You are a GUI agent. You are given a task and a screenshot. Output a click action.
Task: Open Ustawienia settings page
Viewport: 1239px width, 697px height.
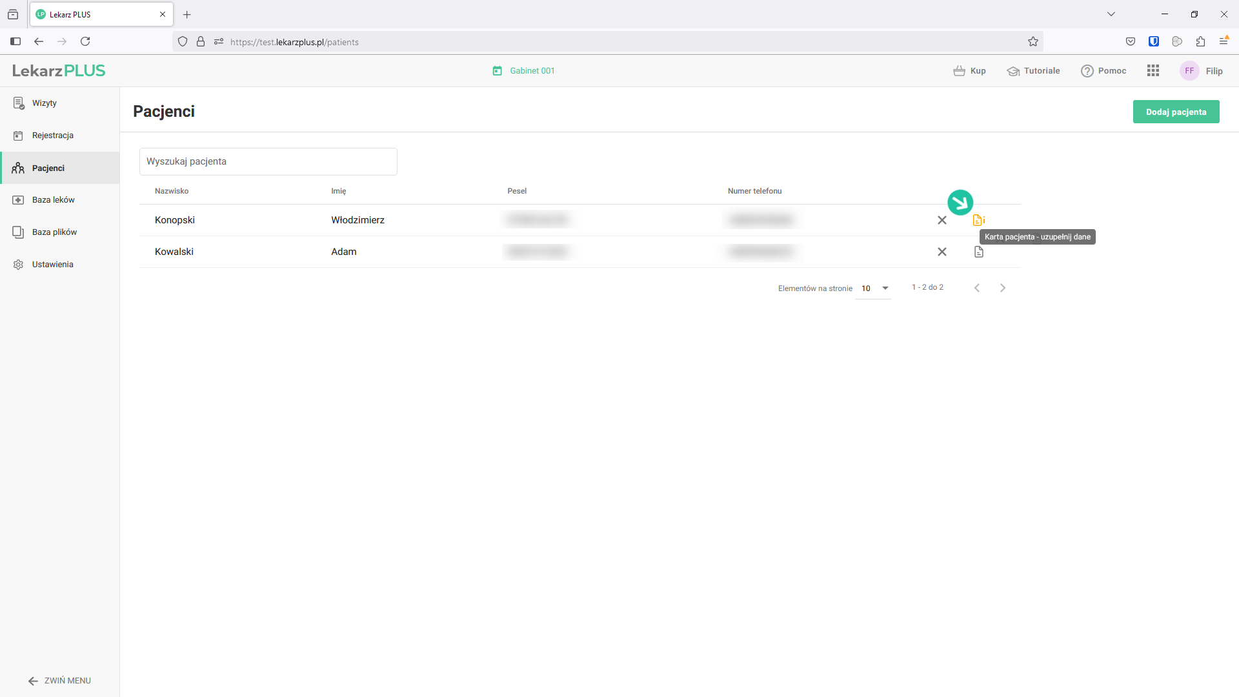(52, 265)
